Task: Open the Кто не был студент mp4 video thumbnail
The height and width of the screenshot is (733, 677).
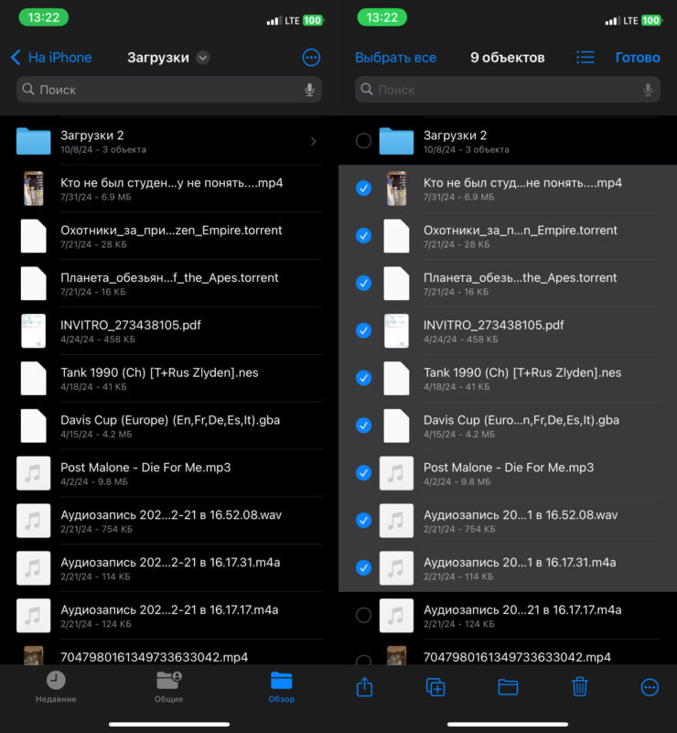Action: pyautogui.click(x=34, y=189)
